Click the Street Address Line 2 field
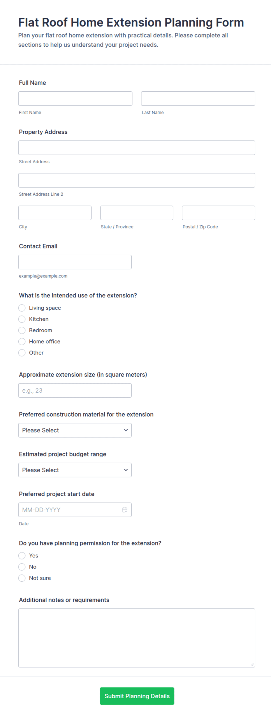The image size is (271, 719). coord(137,180)
